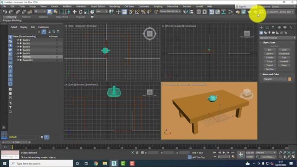Collapse the Name and Color rollout
The width and height of the screenshot is (297, 167).
271,74
